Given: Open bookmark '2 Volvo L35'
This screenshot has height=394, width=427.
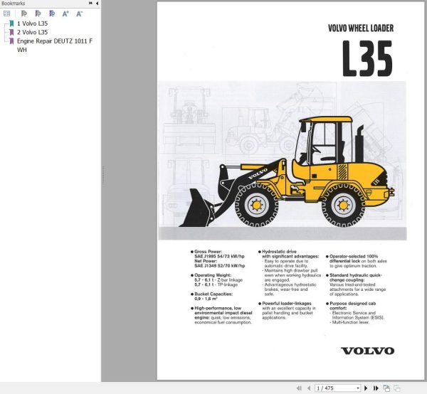Looking at the screenshot, I should (x=33, y=32).
